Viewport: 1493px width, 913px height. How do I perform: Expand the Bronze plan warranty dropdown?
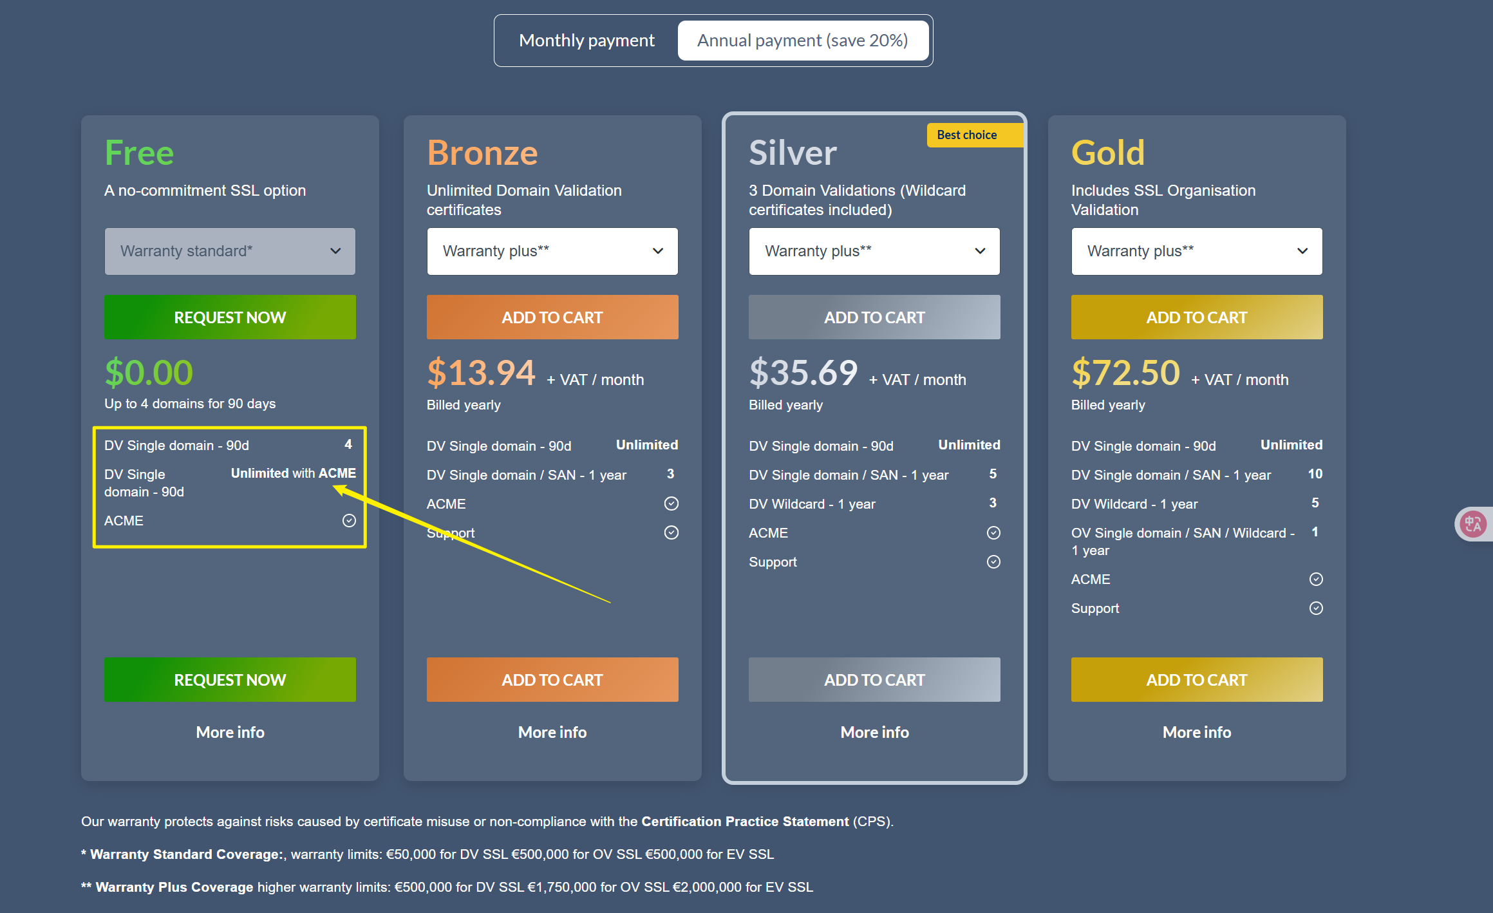552,251
